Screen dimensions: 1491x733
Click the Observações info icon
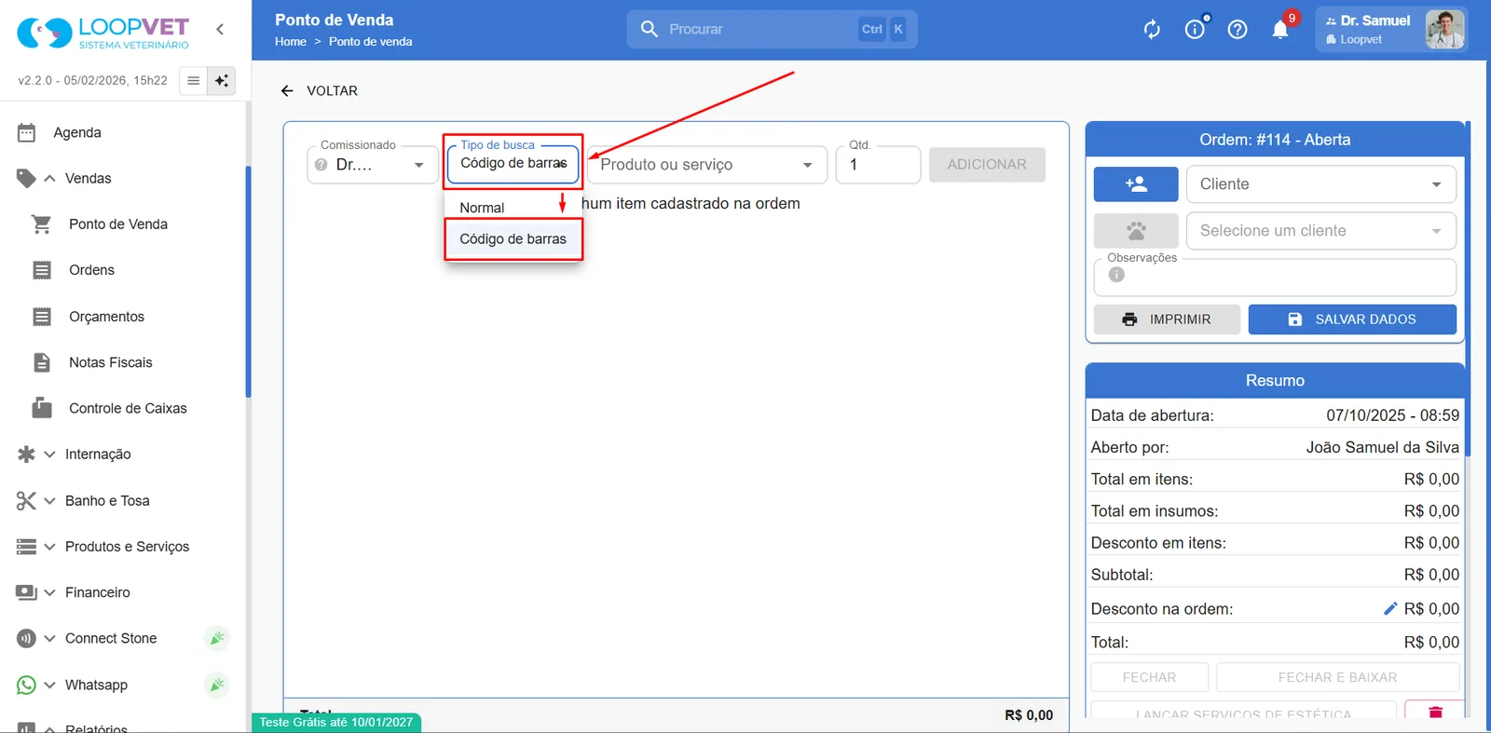(x=1116, y=275)
